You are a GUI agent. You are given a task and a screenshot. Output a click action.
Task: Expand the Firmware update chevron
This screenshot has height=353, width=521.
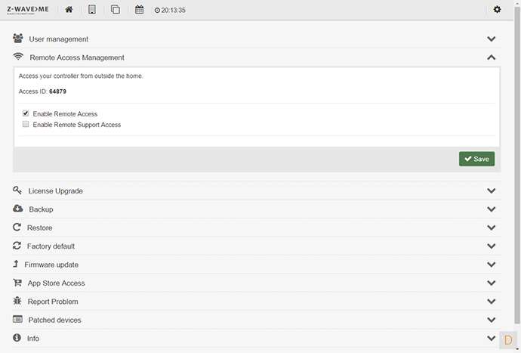click(x=491, y=265)
